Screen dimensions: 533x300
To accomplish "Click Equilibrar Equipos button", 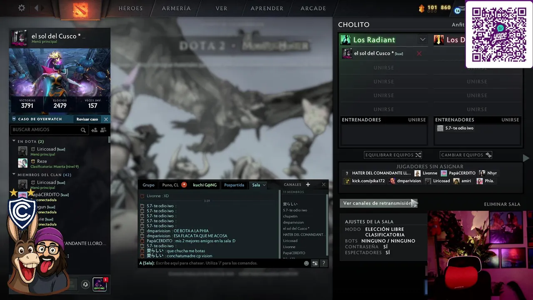I will point(393,155).
